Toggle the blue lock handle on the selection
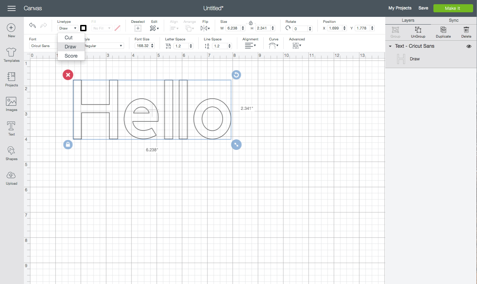 68,144
